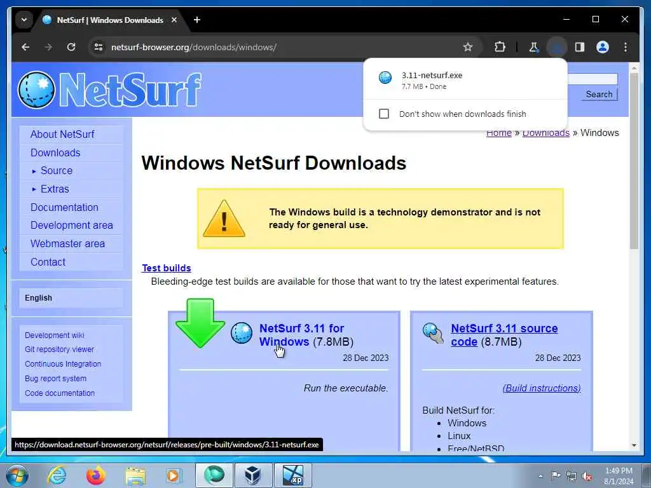Open Action Center flag tray icon
Viewport: 651px width, 488px height.
tap(556, 475)
